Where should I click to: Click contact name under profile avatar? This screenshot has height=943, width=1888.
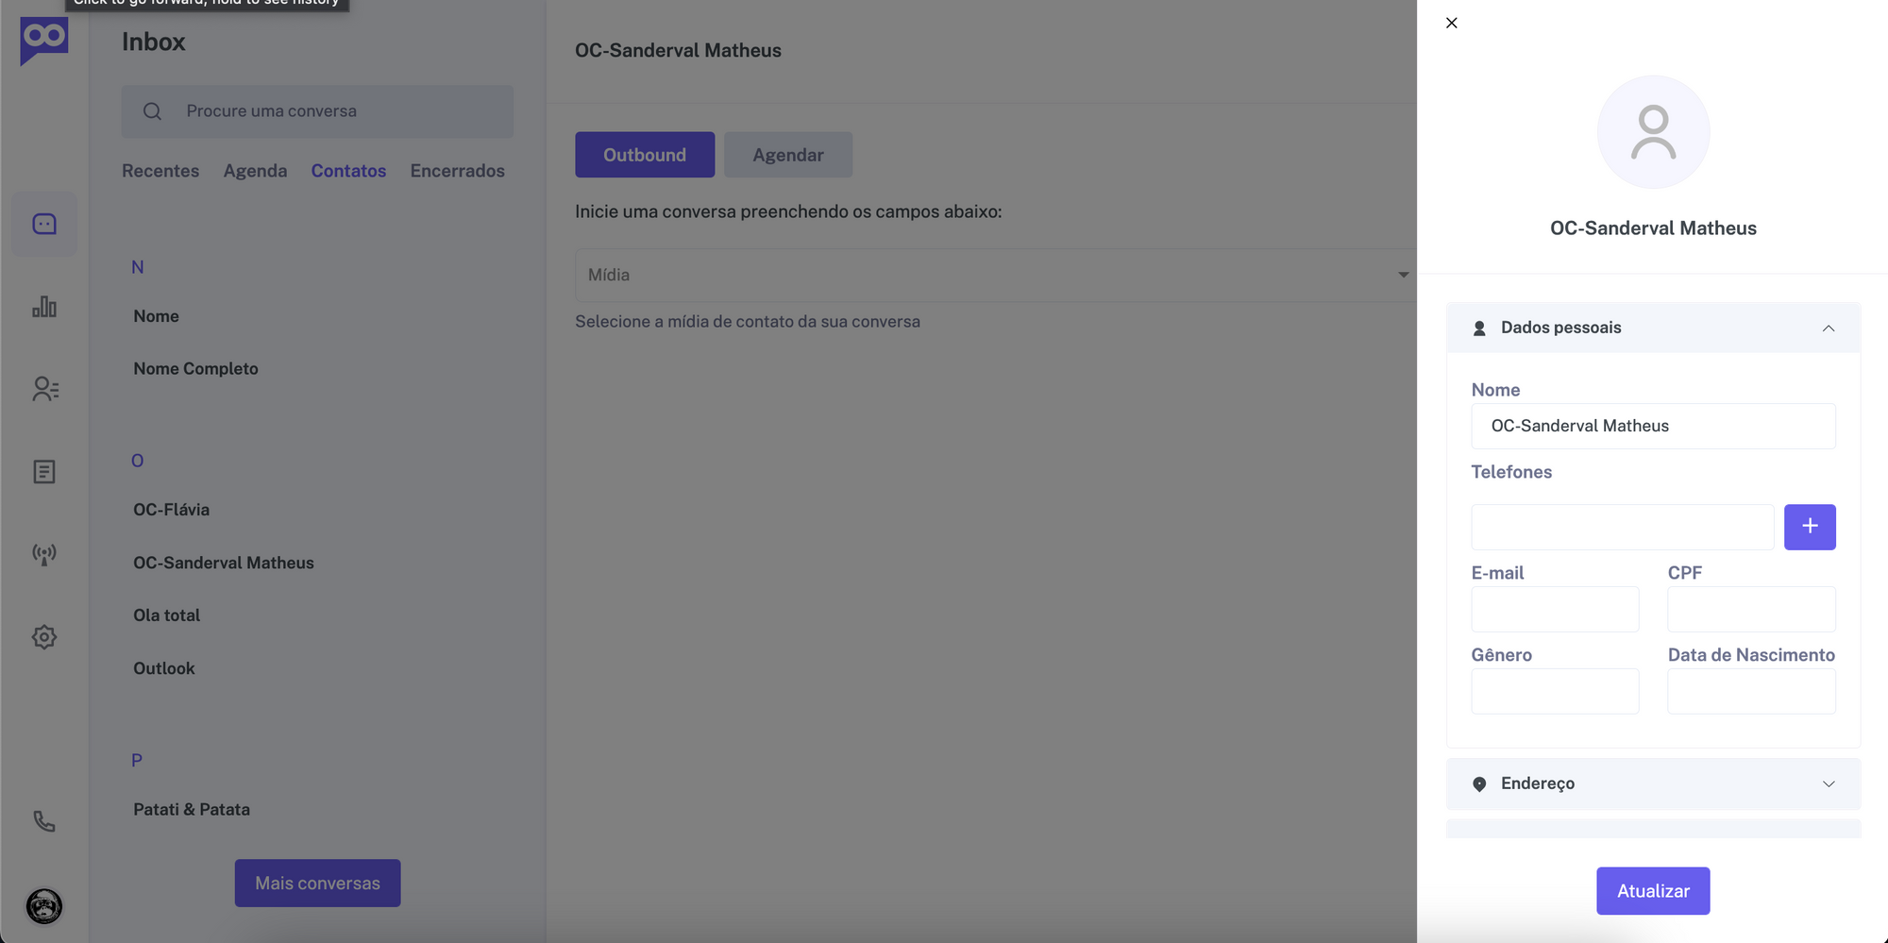pyautogui.click(x=1653, y=228)
